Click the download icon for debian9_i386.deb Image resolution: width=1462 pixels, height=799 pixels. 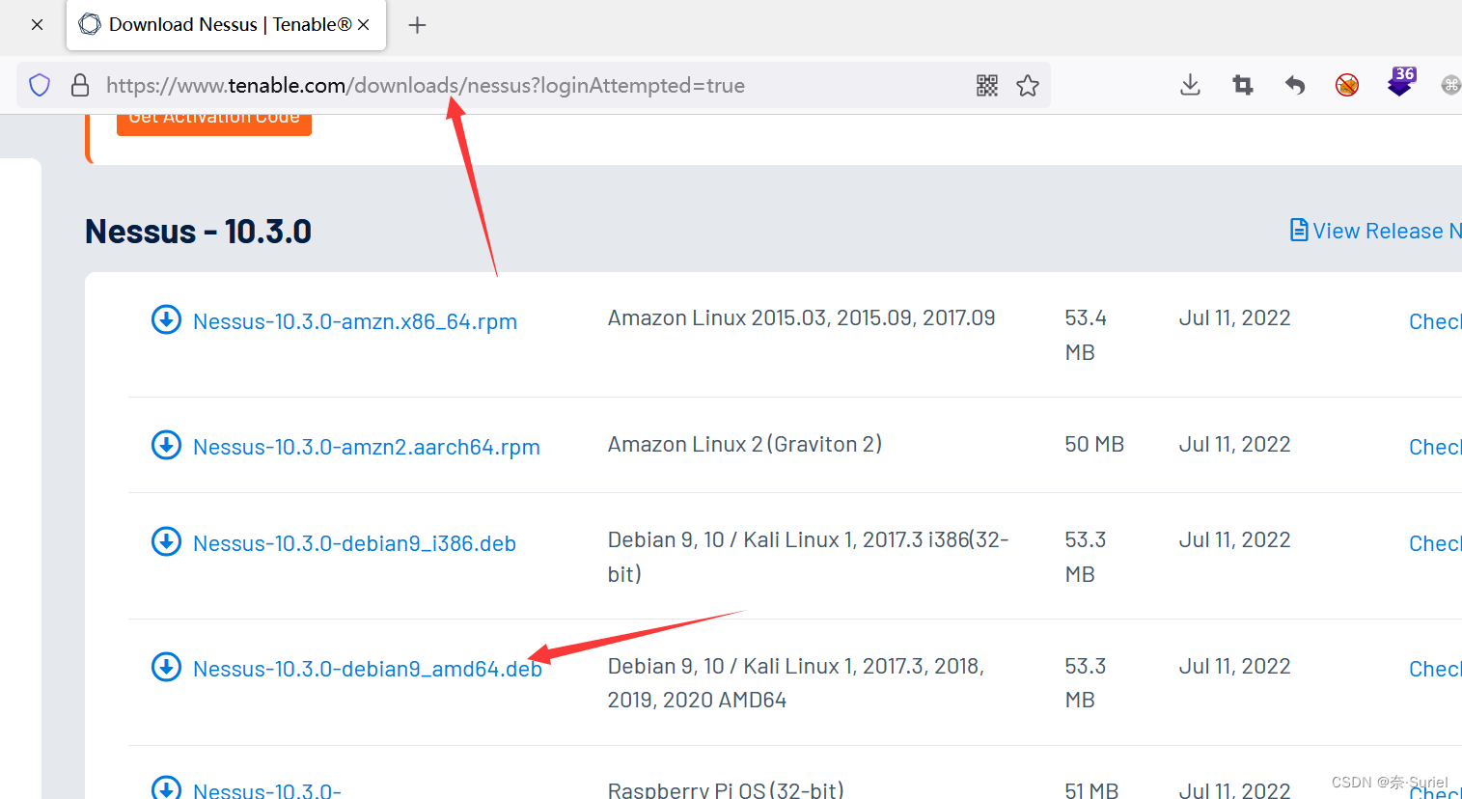click(166, 541)
